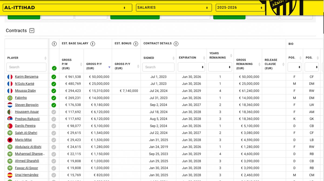Open the AL-ITTIHAD team dropdown

pos(67,8)
